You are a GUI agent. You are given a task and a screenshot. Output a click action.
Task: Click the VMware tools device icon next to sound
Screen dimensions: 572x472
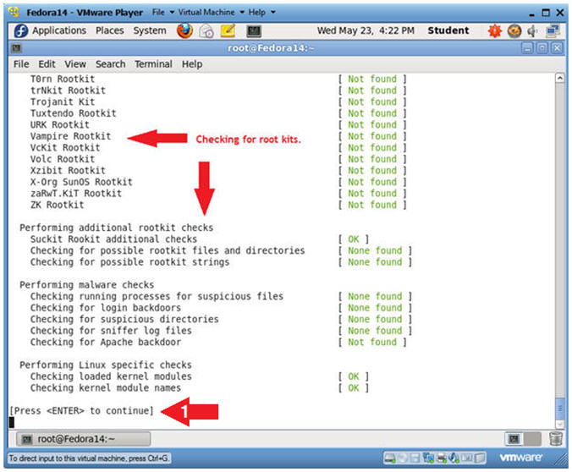tap(466, 458)
